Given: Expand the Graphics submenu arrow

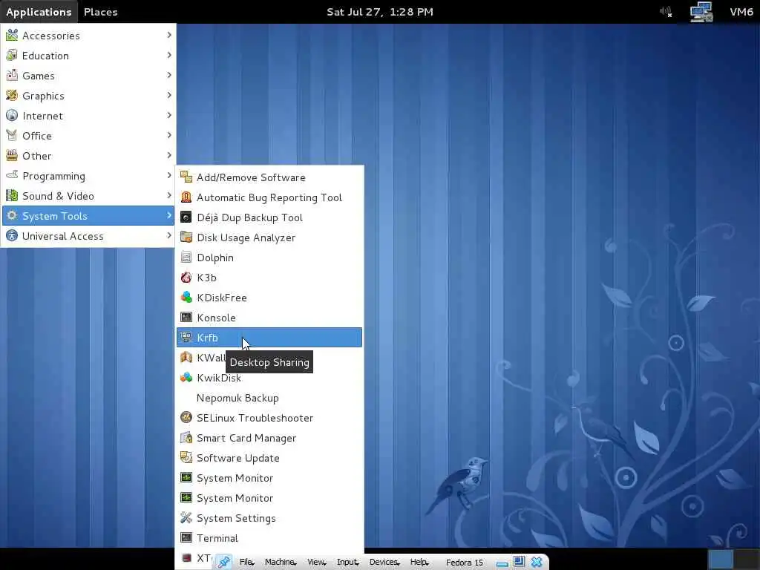Looking at the screenshot, I should (x=169, y=95).
